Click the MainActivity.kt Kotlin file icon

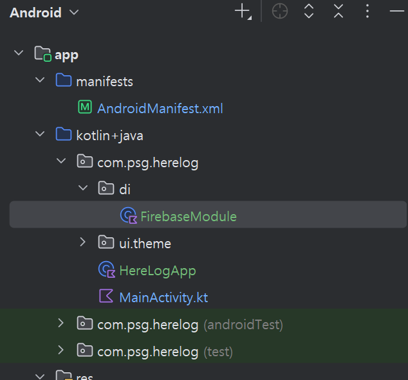[x=106, y=296]
